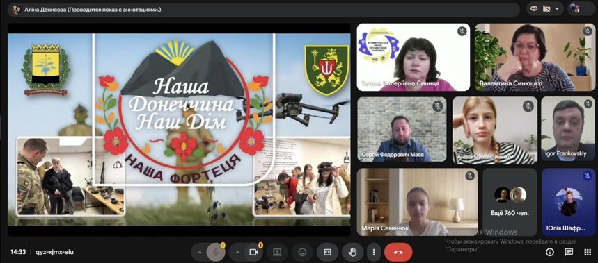Raise your hand
Image resolution: width=598 pixels, height=263 pixels.
pos(353,252)
